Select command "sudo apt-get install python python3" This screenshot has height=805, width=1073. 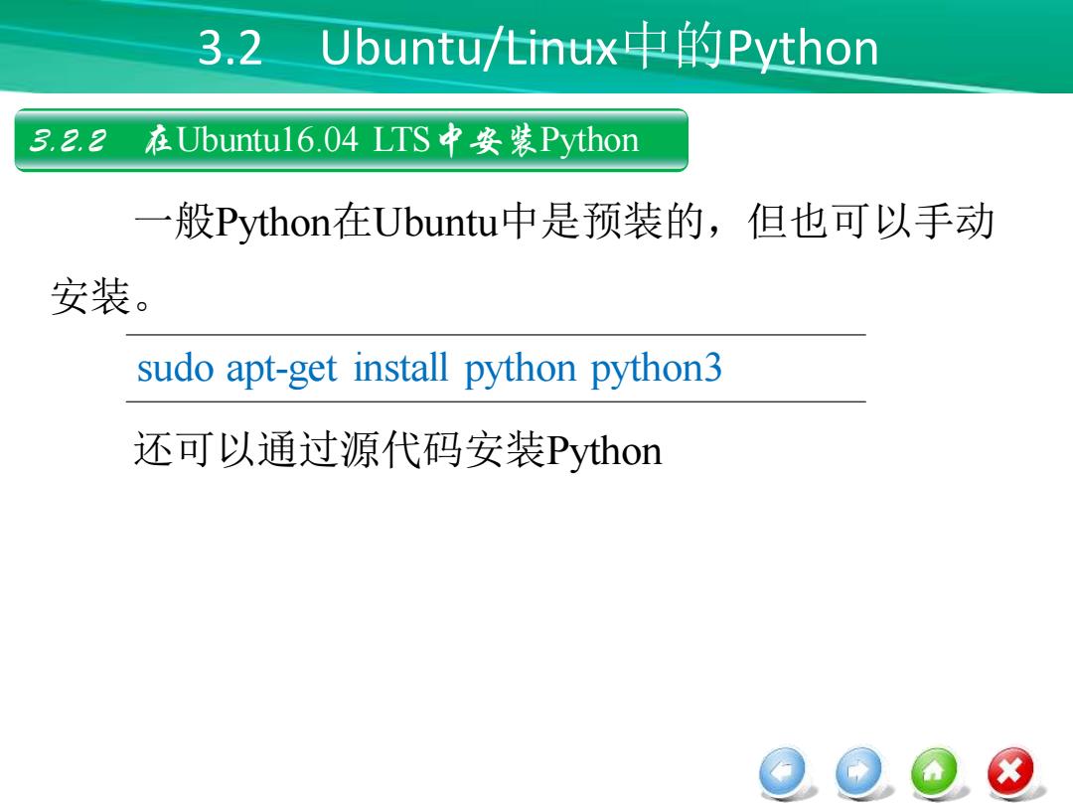[429, 369]
